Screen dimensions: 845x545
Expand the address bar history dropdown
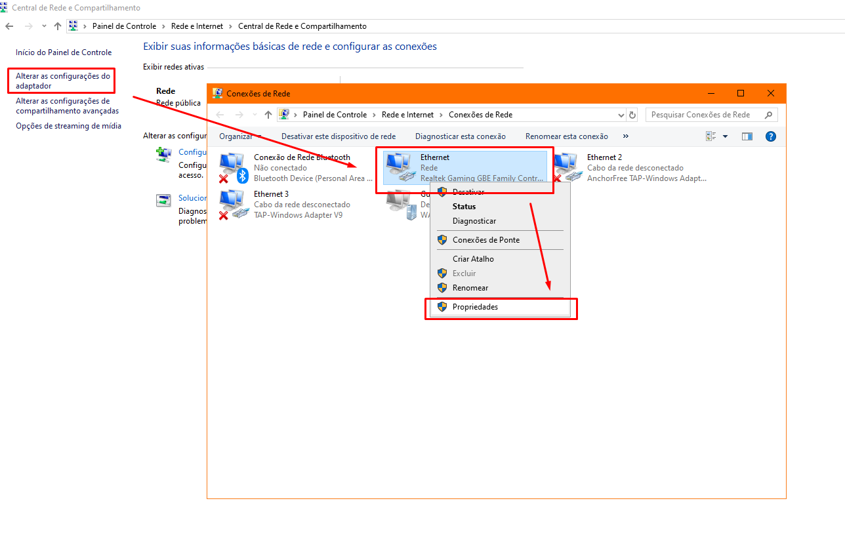click(621, 115)
